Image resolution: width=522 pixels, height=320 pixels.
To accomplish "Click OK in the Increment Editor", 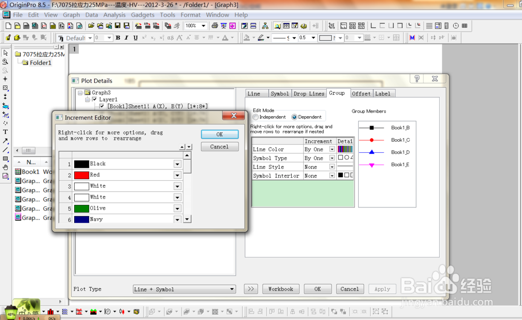I will [220, 134].
